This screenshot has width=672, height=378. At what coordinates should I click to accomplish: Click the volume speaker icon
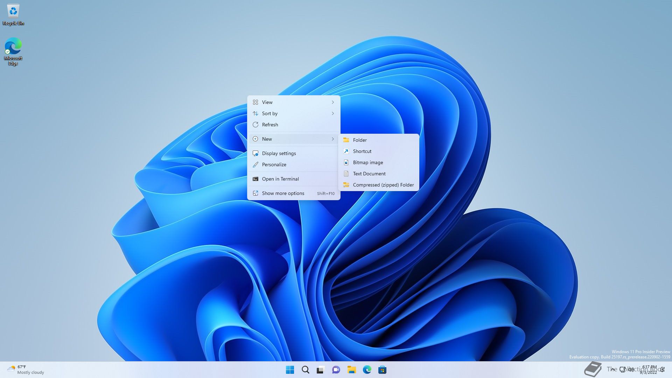[x=631, y=370]
